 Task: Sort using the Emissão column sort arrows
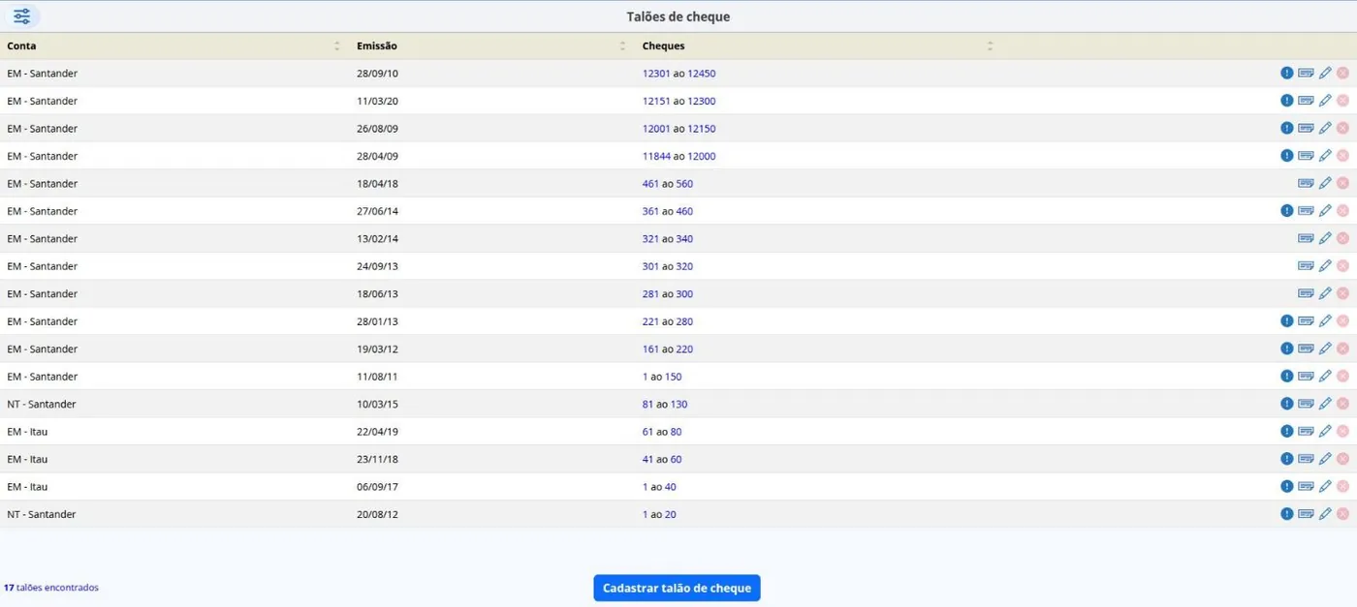tap(623, 46)
